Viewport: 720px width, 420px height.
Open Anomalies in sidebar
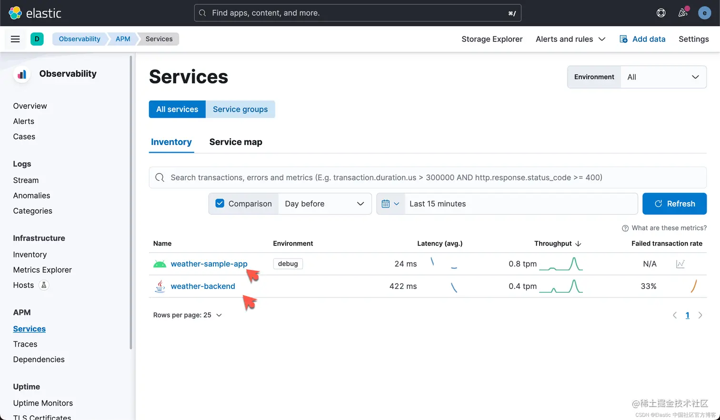[31, 195]
